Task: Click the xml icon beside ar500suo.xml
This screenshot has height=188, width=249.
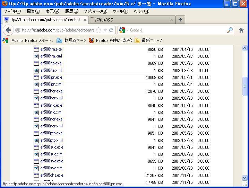Action: pyautogui.click(x=36, y=154)
